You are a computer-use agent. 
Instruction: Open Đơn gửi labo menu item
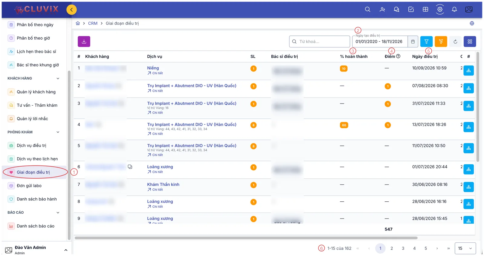coord(34,186)
